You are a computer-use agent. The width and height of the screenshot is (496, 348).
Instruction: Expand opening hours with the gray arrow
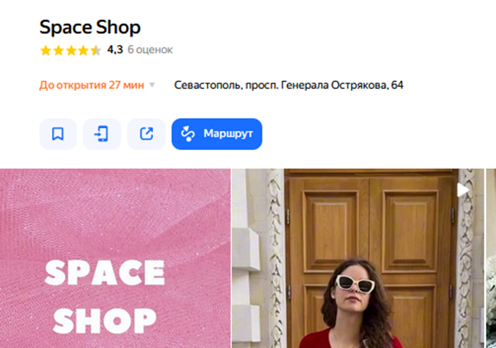point(152,85)
